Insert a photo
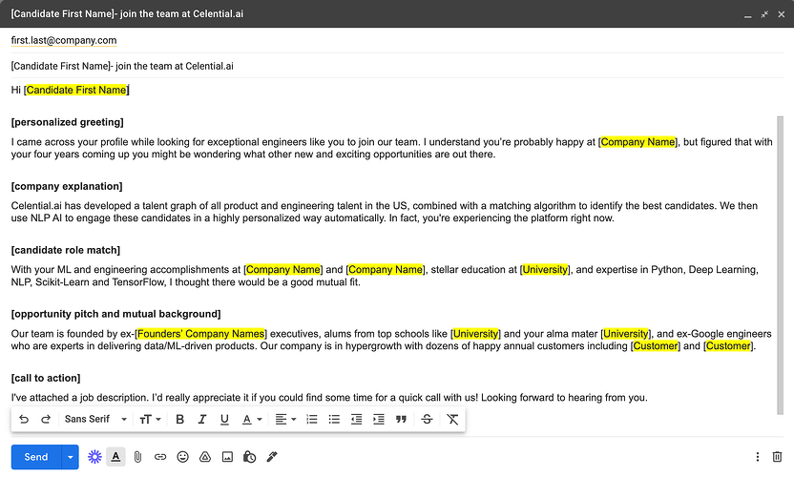Screen dimensions: 794x477 (x=227, y=457)
